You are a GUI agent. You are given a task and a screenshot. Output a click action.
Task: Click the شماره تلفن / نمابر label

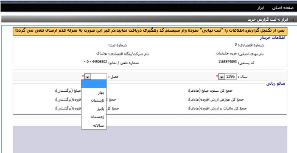pos(124,63)
